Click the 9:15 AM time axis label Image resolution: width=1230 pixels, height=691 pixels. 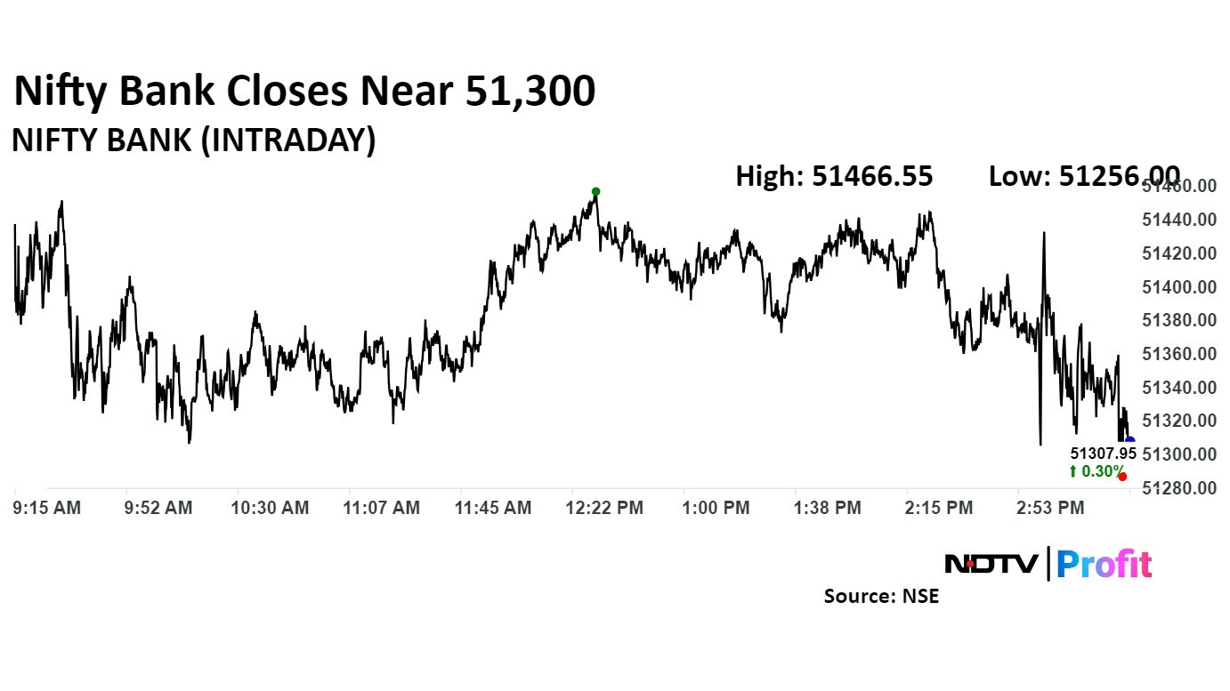pyautogui.click(x=48, y=508)
